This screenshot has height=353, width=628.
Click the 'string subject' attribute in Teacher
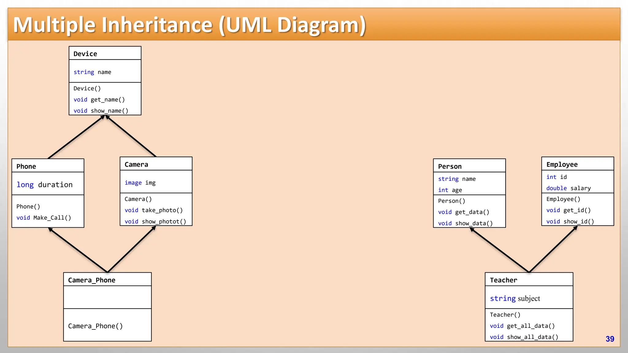(515, 298)
